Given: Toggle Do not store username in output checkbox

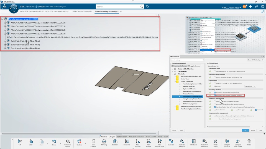Looking at the screenshot, I should (x=215, y=77).
